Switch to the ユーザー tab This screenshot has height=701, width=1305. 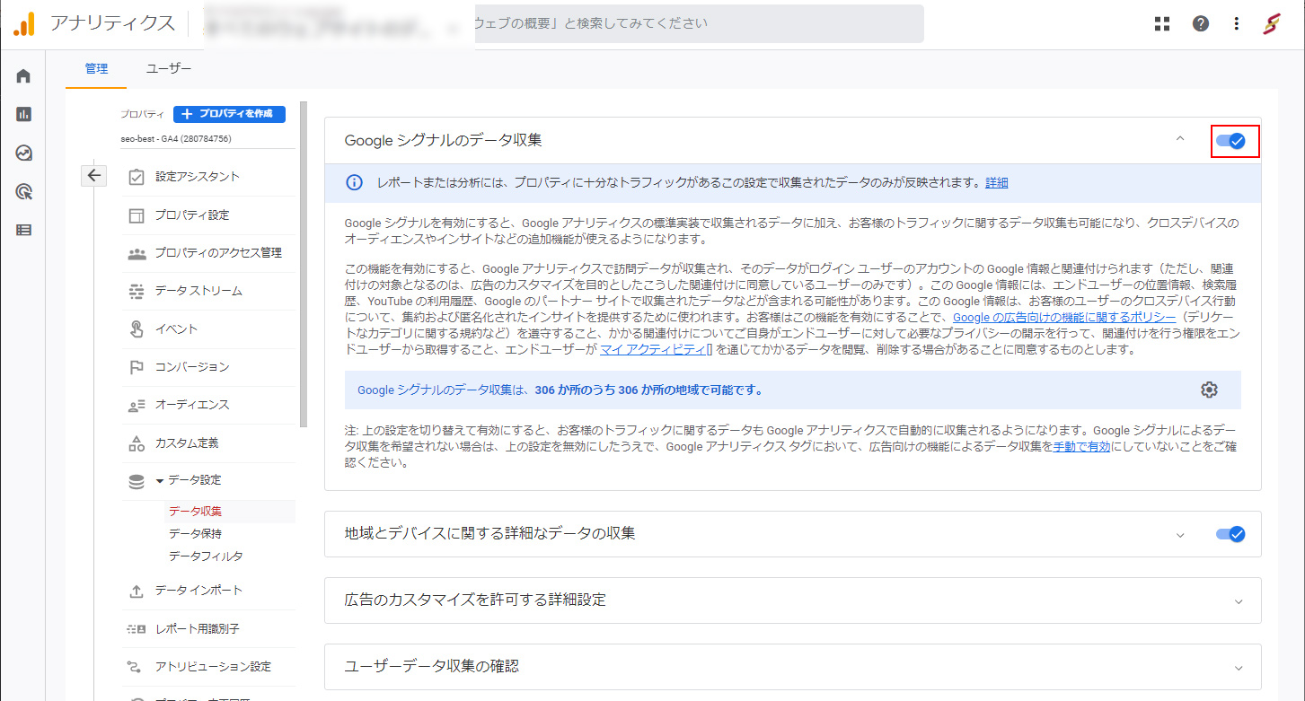point(169,69)
